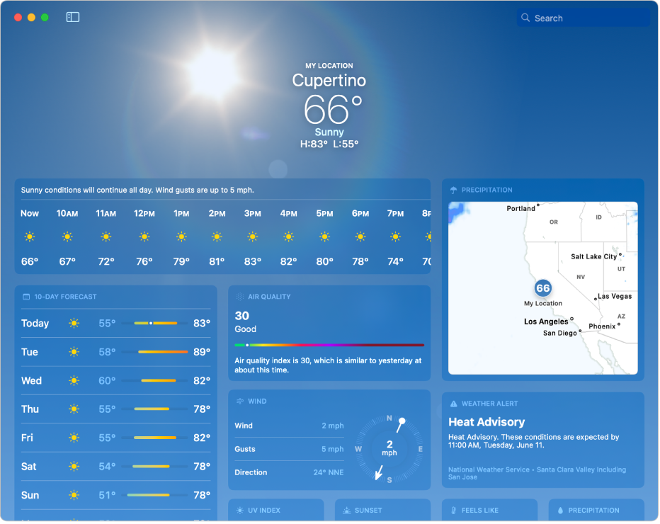The width and height of the screenshot is (660, 524).
Task: Click the Precipitation cloud icon on the map panel
Action: click(x=453, y=190)
